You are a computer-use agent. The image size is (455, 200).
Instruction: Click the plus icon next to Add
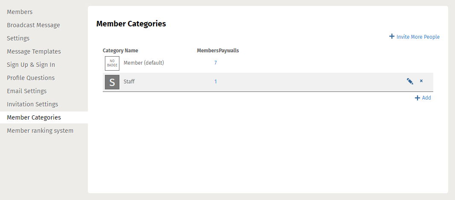coord(417,98)
